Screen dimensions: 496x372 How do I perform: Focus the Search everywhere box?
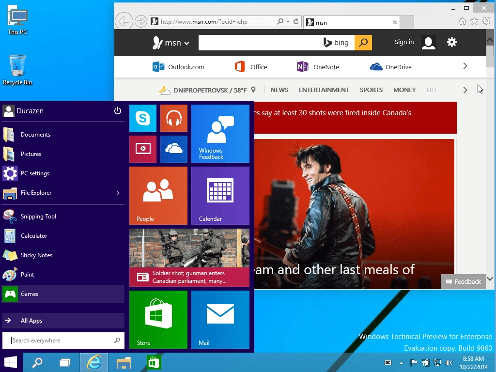(63, 341)
